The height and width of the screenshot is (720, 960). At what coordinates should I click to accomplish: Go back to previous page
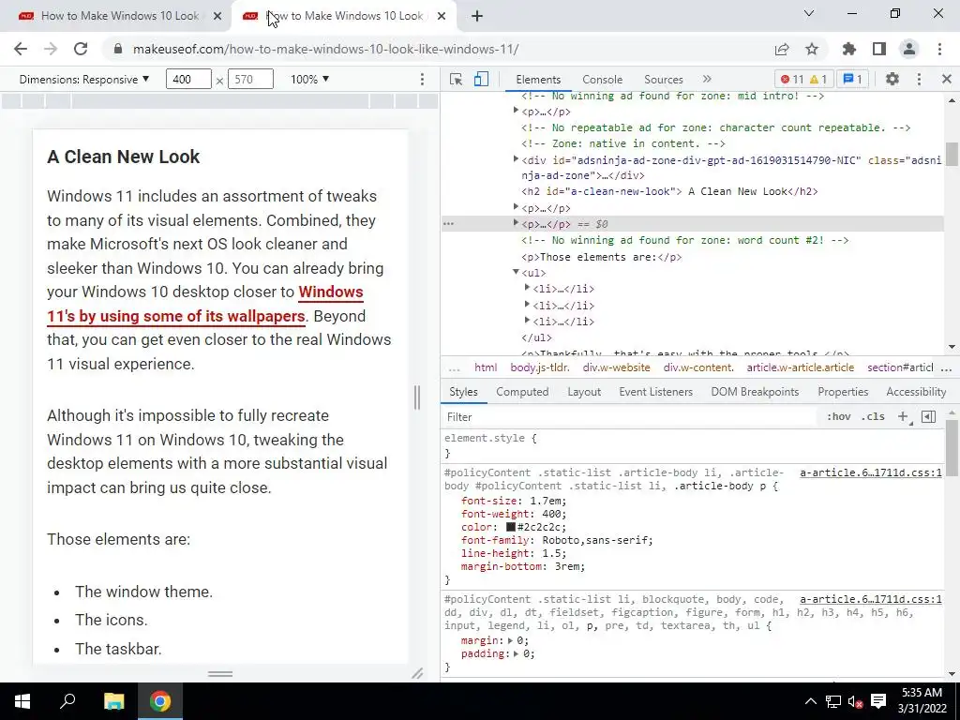(x=21, y=49)
